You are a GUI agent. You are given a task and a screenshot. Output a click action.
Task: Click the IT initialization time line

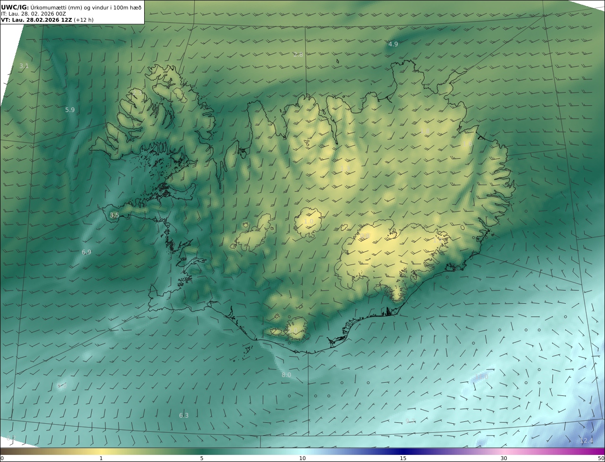click(33, 14)
